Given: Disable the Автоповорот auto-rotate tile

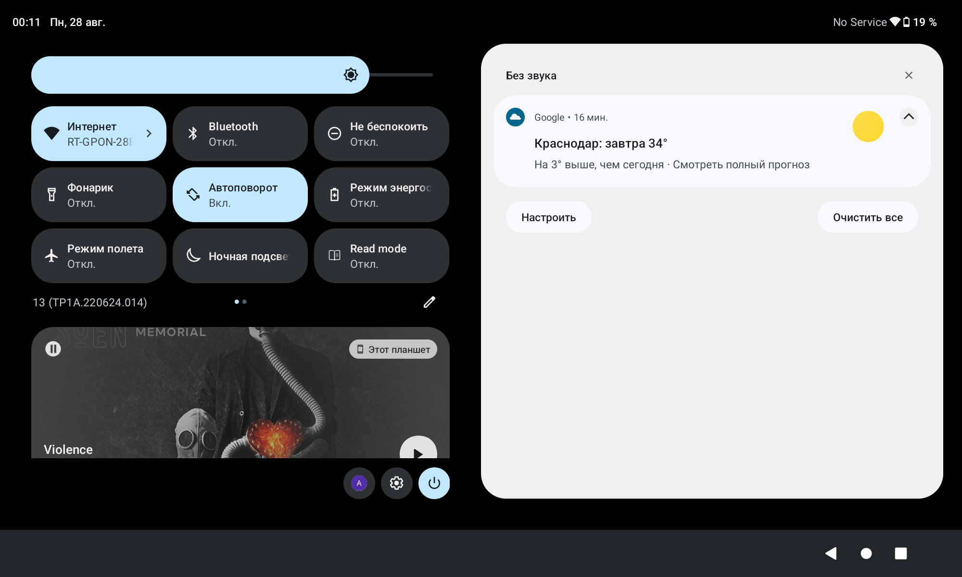Looking at the screenshot, I should pyautogui.click(x=240, y=195).
